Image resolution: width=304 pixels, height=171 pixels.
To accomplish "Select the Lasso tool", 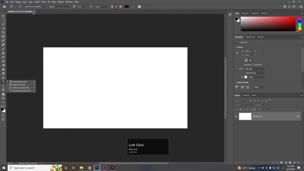I will point(3,24).
